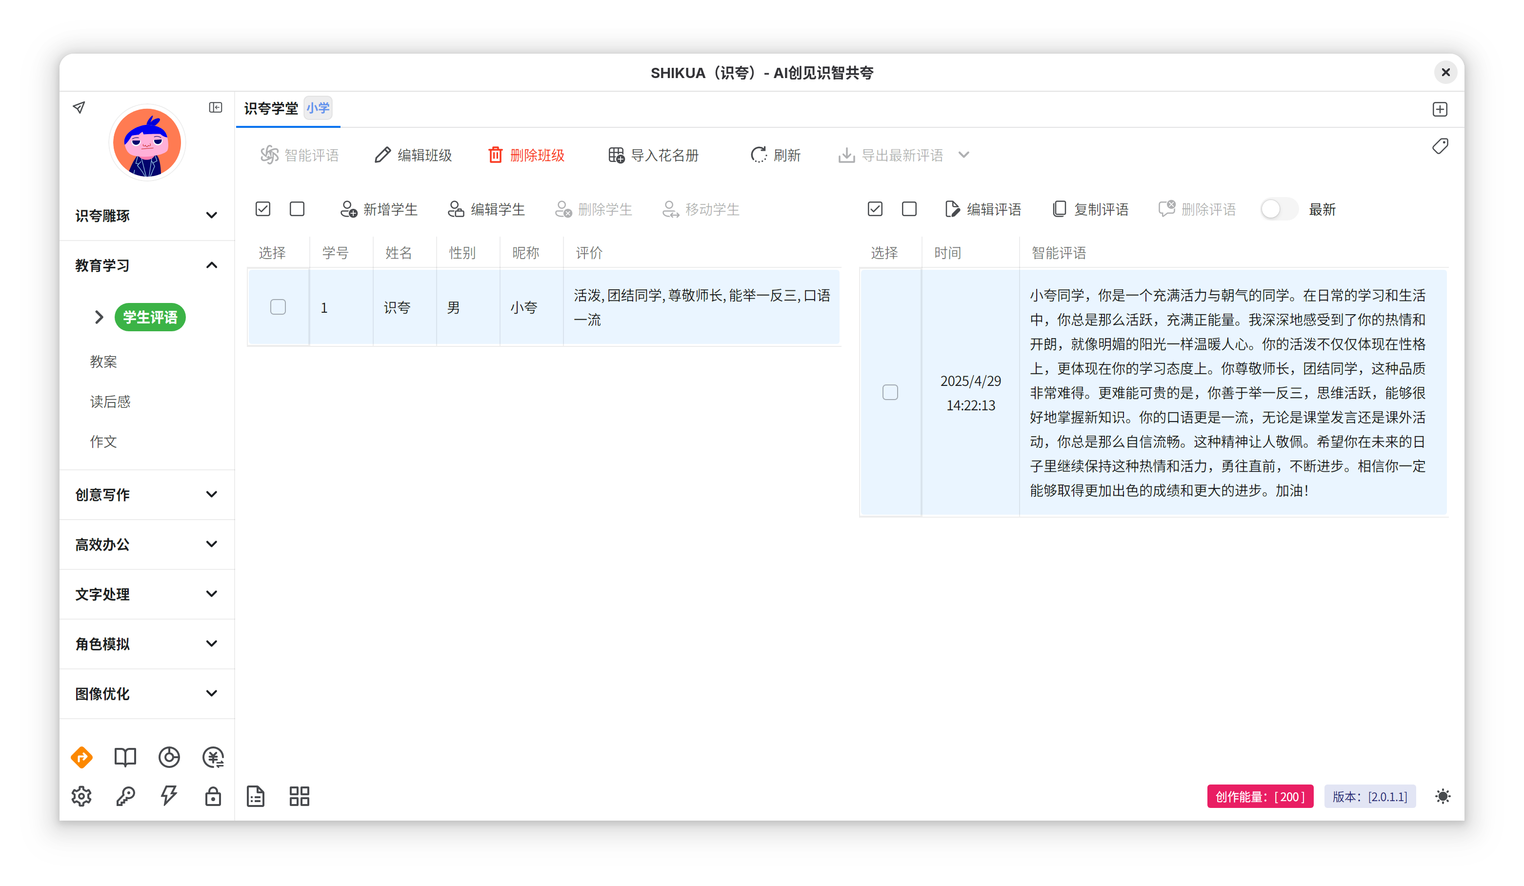Expand the 识夸雕琢 section
This screenshot has width=1524, height=886.
tap(146, 216)
